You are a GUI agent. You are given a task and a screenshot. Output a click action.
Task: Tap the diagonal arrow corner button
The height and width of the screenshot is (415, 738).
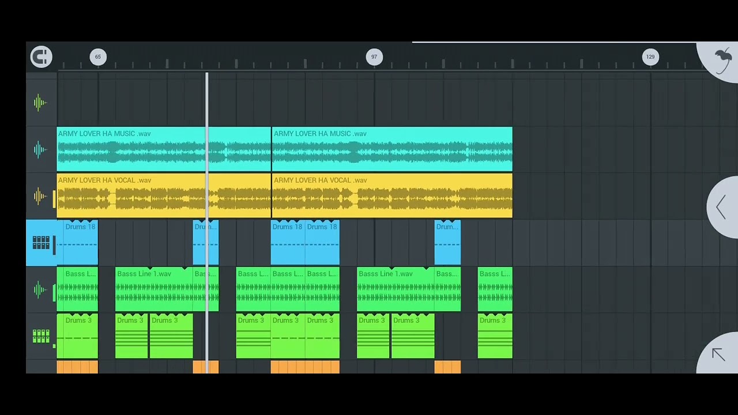(x=718, y=354)
